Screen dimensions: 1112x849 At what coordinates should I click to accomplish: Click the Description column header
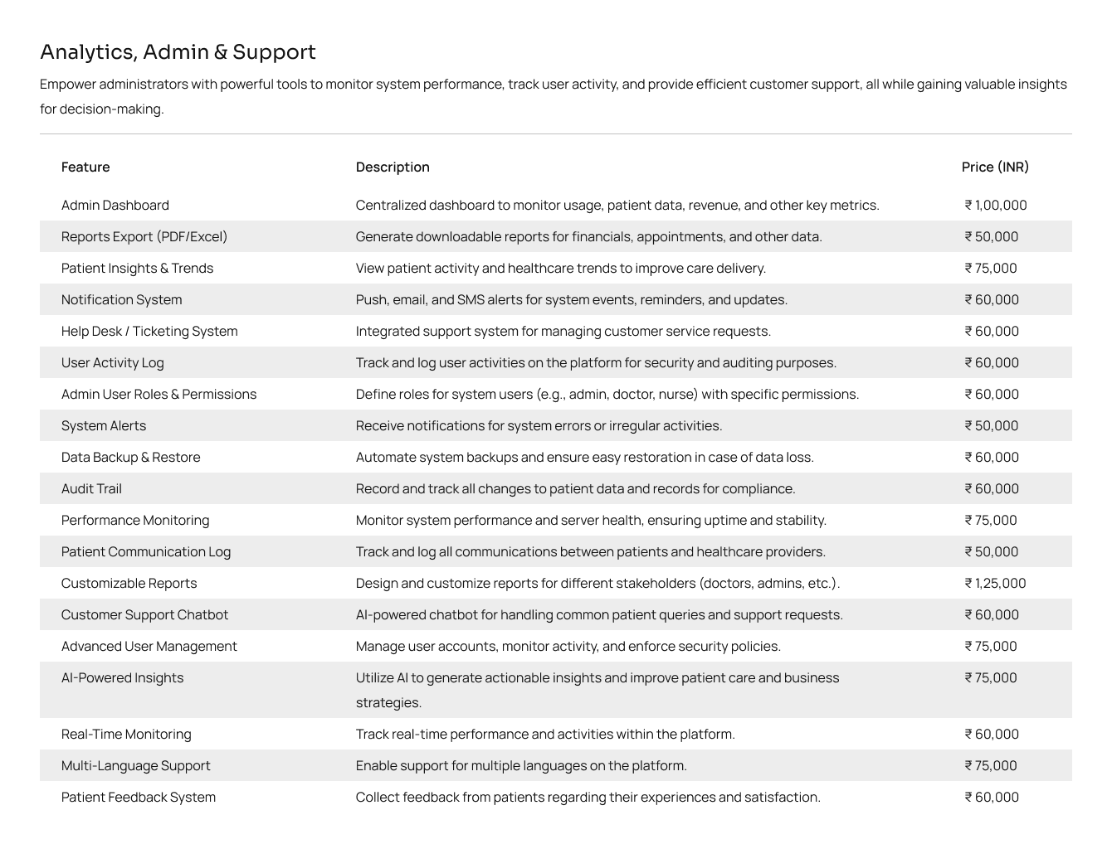393,167
